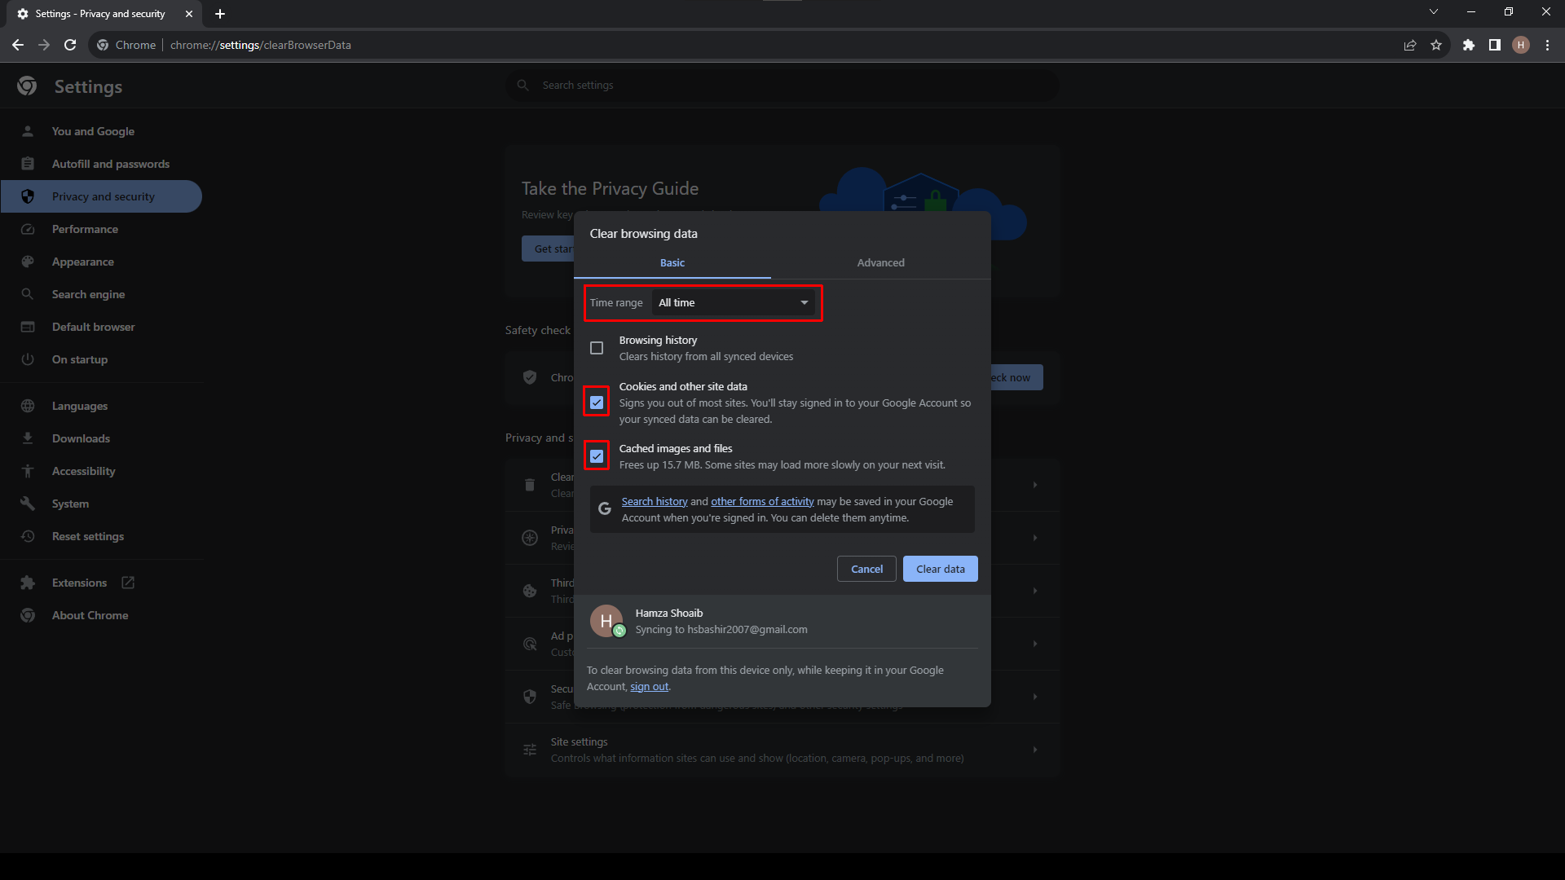
Task: Check the Browsing history checkbox
Action: [597, 348]
